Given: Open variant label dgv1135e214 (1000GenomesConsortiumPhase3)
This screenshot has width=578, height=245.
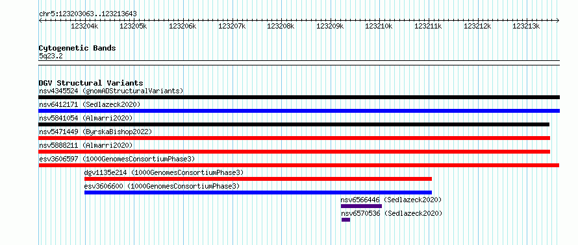Looking at the screenshot, I should [164, 172].
